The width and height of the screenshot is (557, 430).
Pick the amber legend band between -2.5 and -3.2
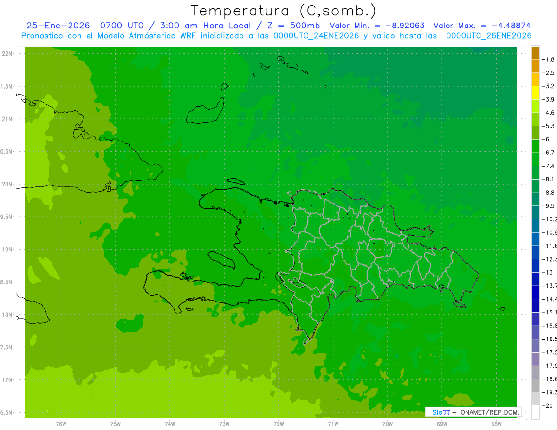[535, 79]
